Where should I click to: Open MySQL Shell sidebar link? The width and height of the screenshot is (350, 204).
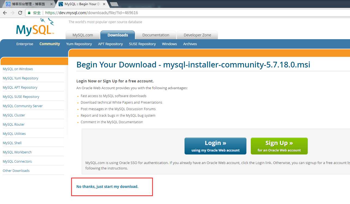tap(12, 143)
